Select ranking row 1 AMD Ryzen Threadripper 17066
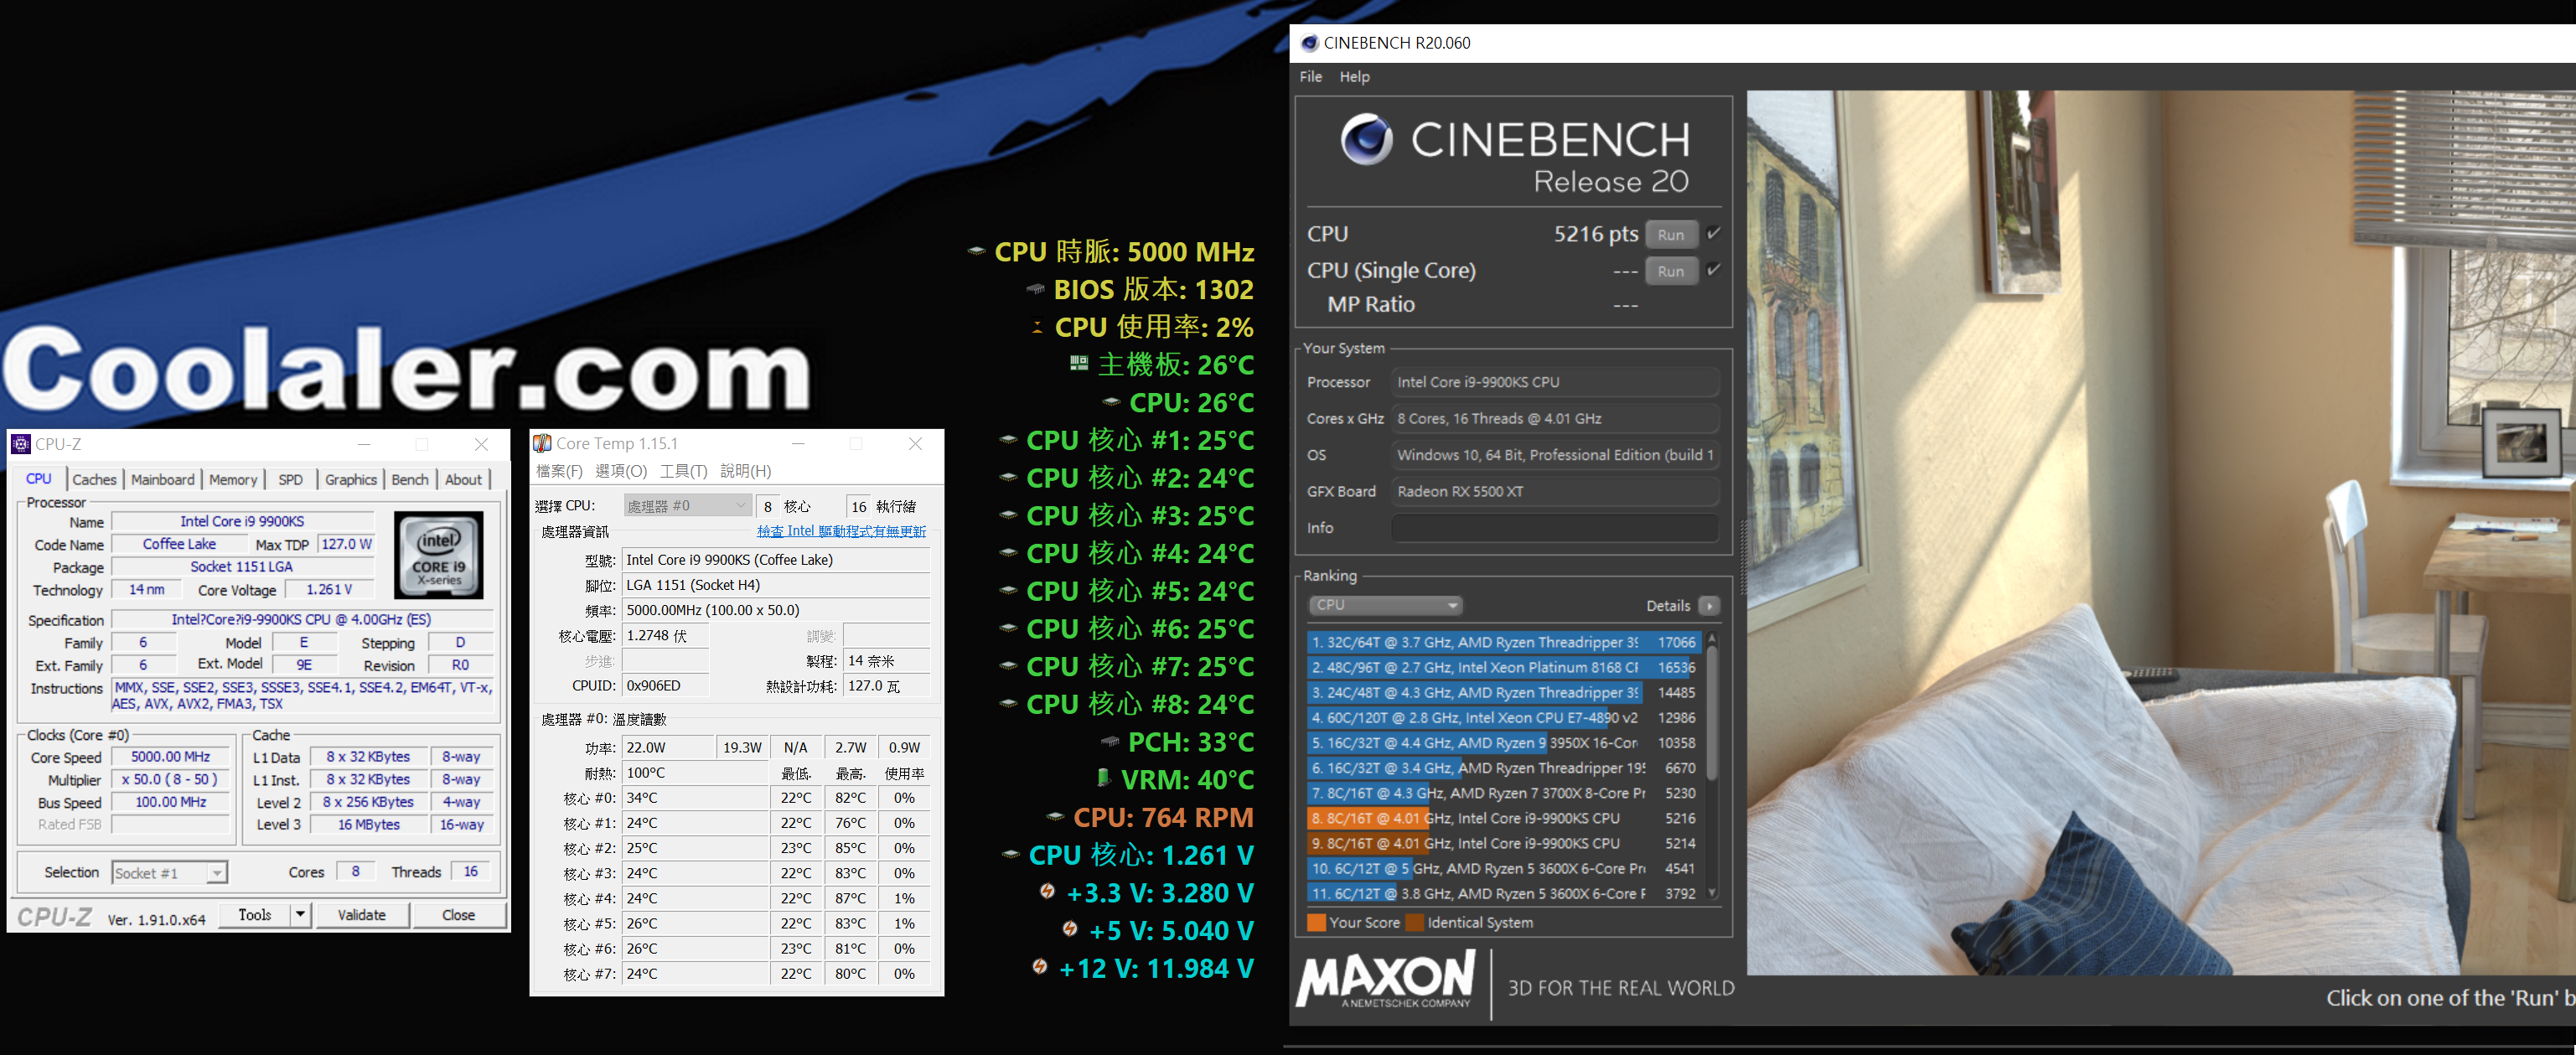 pos(1503,643)
